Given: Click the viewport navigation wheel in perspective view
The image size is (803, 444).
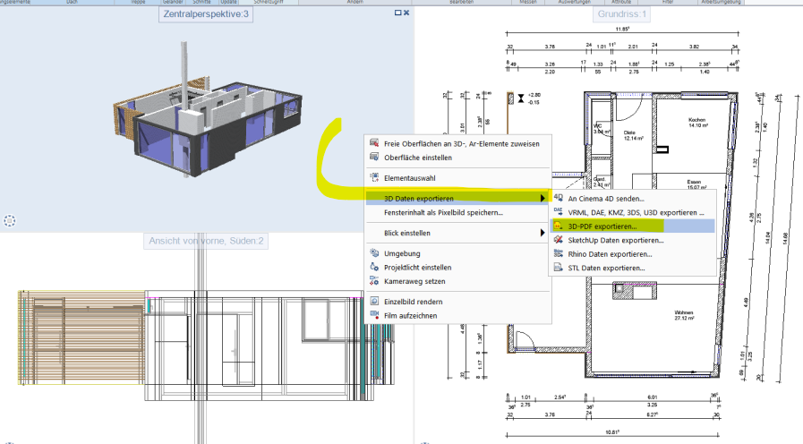Looking at the screenshot, I should click(10, 220).
